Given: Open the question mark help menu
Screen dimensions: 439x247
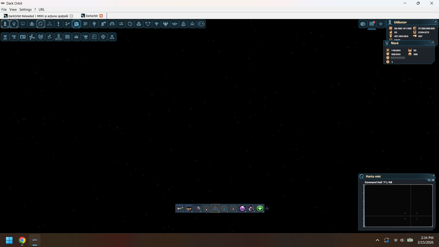Looking at the screenshot, I should [35, 10].
